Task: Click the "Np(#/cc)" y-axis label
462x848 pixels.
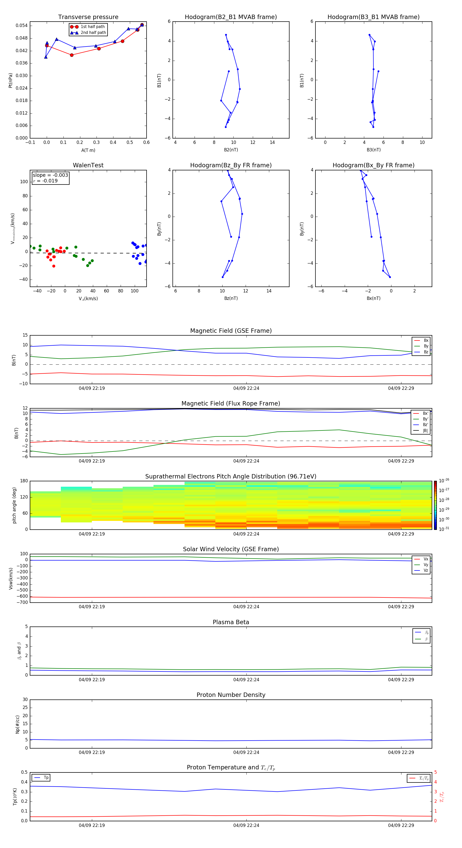Action: [17, 724]
